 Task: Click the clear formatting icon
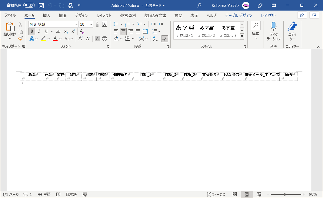pos(82,31)
